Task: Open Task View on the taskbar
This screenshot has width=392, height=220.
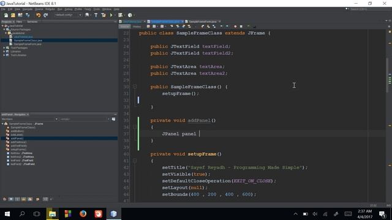Action: pyautogui.click(x=37, y=214)
